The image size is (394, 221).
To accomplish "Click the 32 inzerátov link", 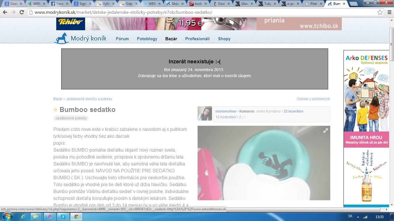I will 293,111.
